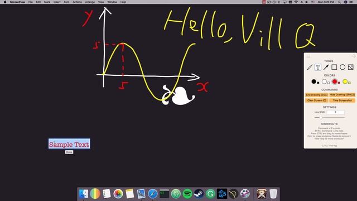Screen dimensions: 357x201
Task: Collapse the tools panel with arrow
Action: [x=353, y=56]
